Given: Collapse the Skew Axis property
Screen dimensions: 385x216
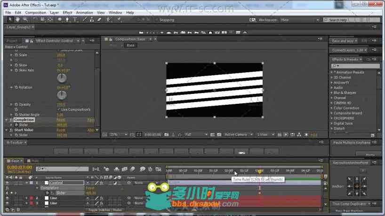Looking at the screenshot, I should point(11,70).
